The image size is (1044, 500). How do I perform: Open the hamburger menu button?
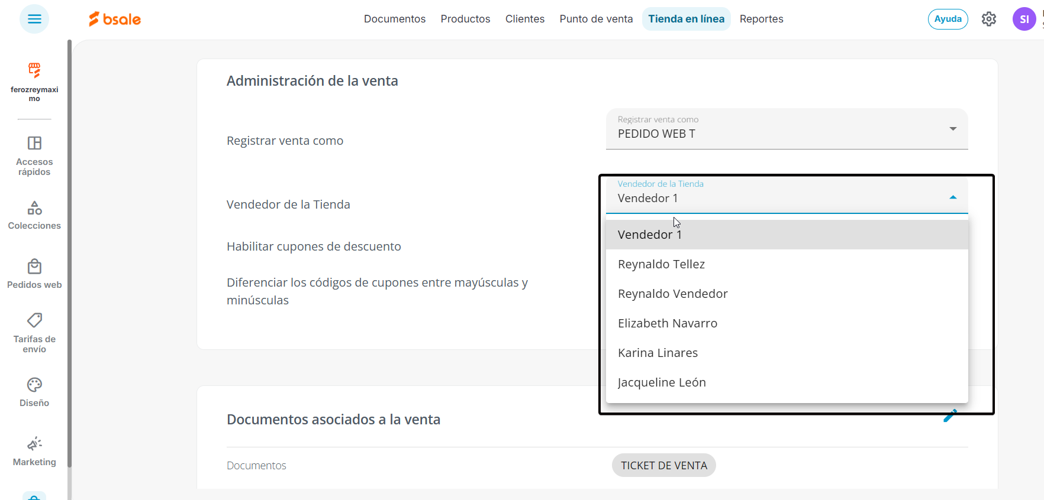click(34, 19)
